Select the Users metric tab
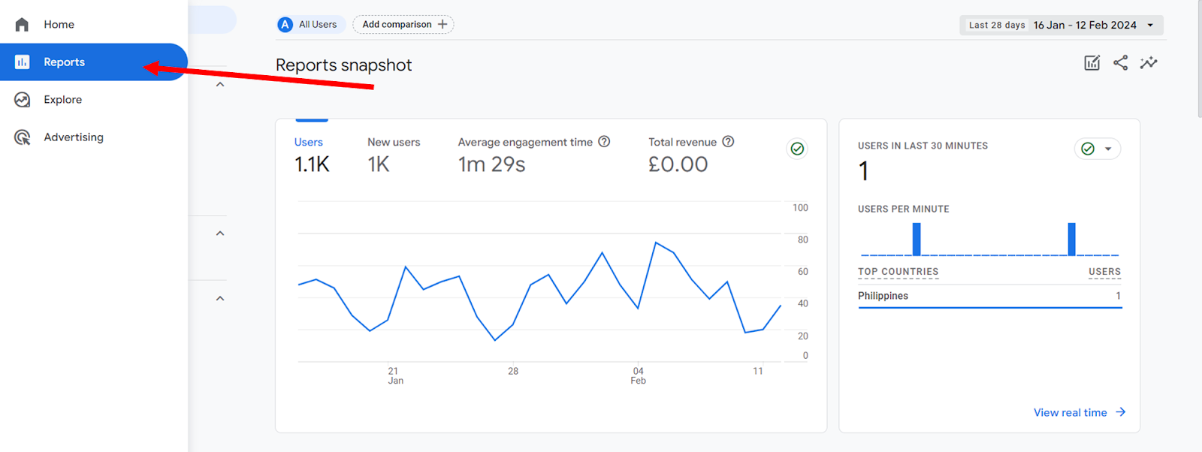Image resolution: width=1202 pixels, height=452 pixels. pyautogui.click(x=309, y=143)
